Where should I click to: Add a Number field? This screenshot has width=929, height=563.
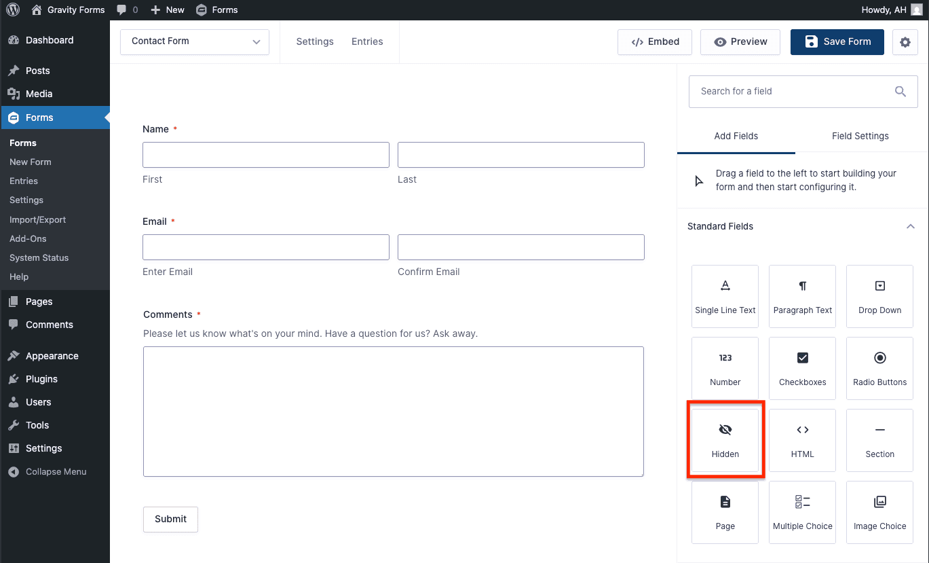pyautogui.click(x=725, y=368)
